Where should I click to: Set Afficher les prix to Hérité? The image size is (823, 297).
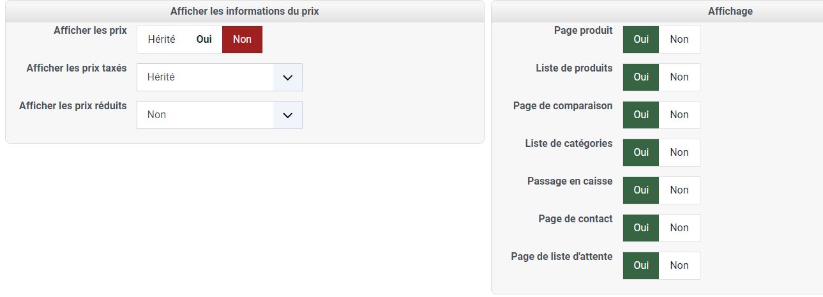[x=162, y=40]
